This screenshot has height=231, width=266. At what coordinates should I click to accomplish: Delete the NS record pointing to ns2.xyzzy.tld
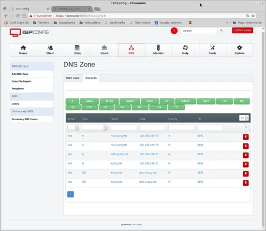[246, 183]
